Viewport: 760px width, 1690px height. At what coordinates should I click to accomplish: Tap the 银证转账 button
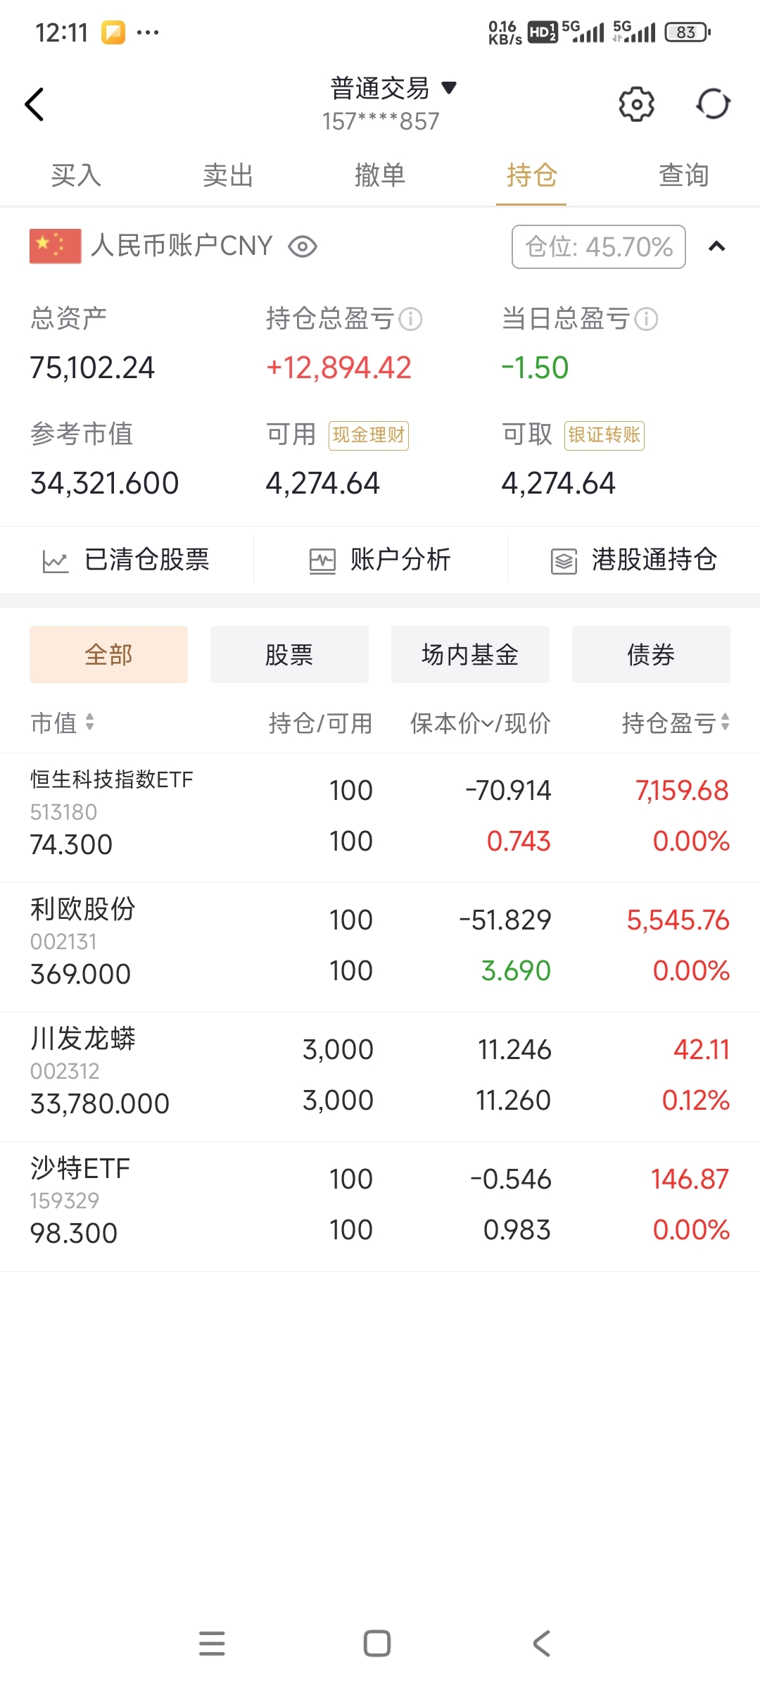click(x=604, y=435)
